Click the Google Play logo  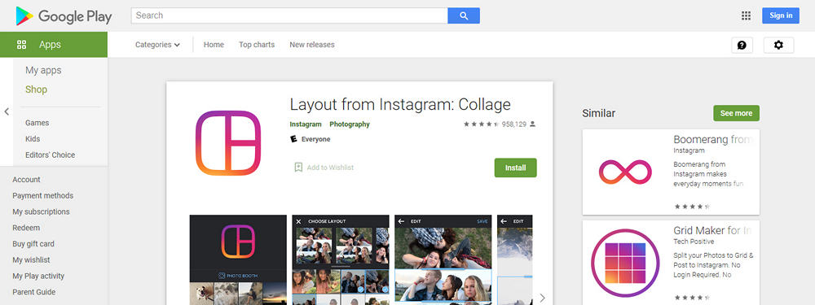(64, 16)
